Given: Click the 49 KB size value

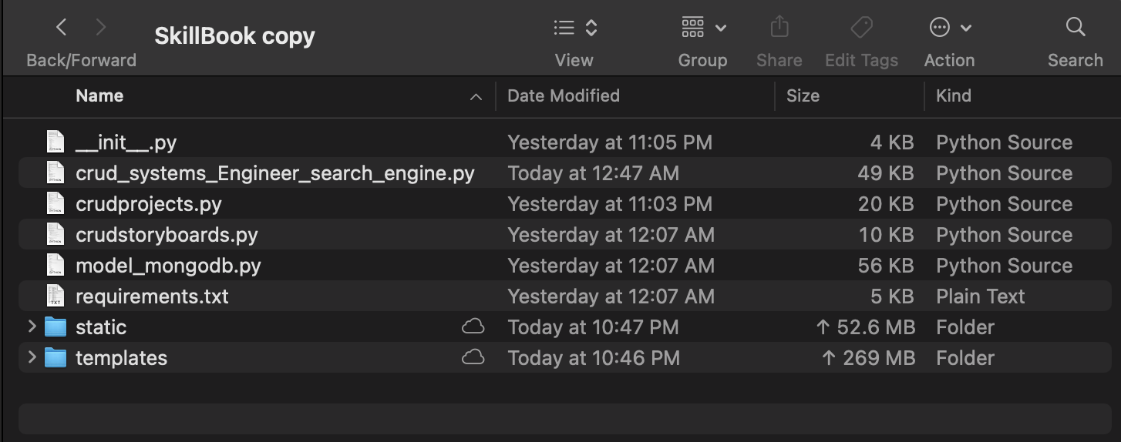Looking at the screenshot, I should pos(885,173).
